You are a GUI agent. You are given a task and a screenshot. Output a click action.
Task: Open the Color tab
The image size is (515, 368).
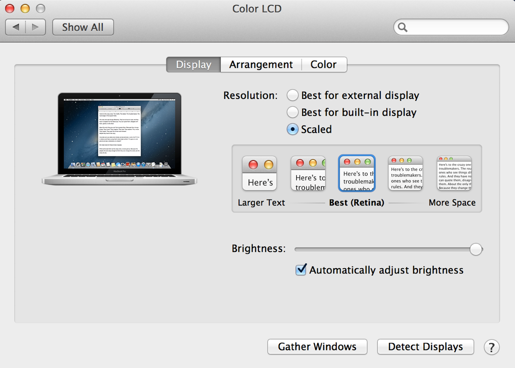point(323,64)
